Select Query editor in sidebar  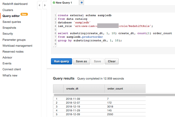[x=11, y=16]
